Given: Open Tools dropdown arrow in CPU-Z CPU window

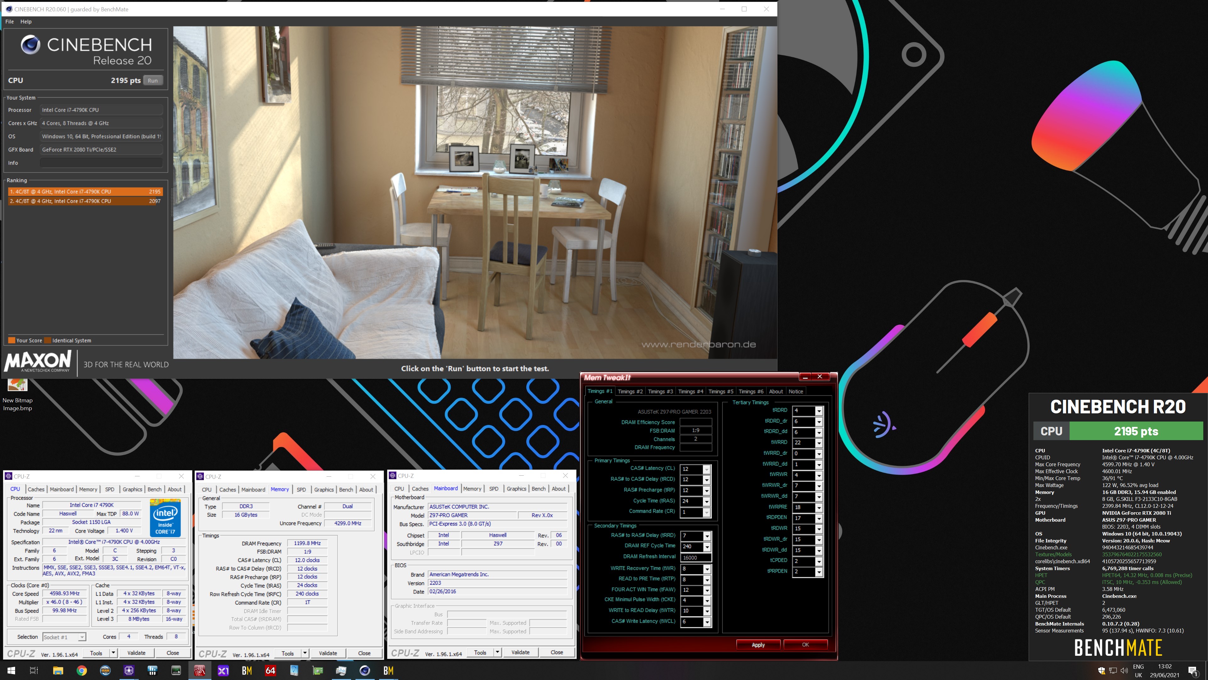Looking at the screenshot, I should click(113, 653).
